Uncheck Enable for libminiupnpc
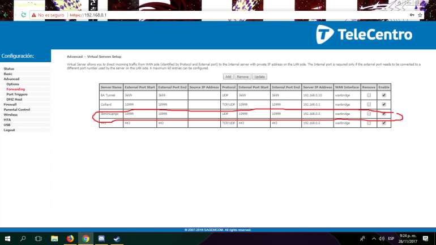The height and width of the screenshot is (245, 436). point(384,114)
